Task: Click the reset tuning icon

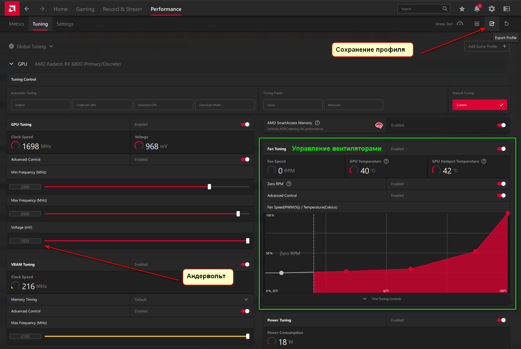Action: tap(506, 24)
